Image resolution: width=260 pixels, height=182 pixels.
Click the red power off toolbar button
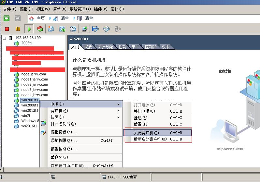point(7,29)
